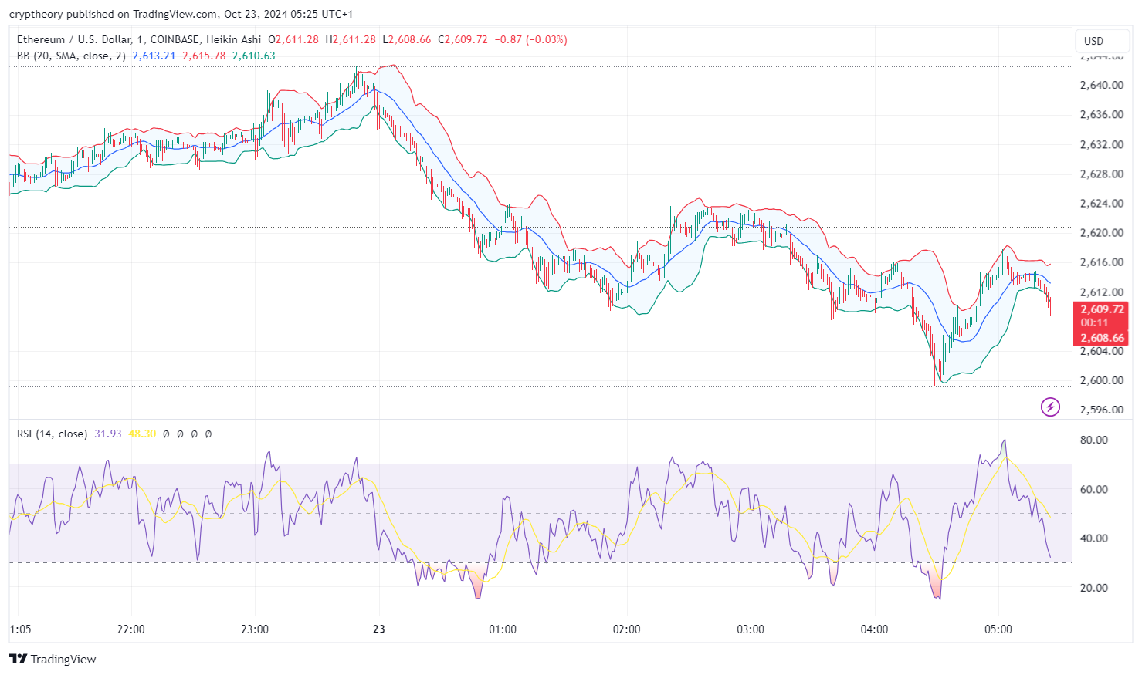Click the RSI value 31.93
Viewport: 1142px width, 675px height.
click(x=108, y=434)
